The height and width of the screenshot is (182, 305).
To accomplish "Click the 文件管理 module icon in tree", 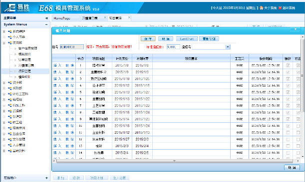I will 9,139.
